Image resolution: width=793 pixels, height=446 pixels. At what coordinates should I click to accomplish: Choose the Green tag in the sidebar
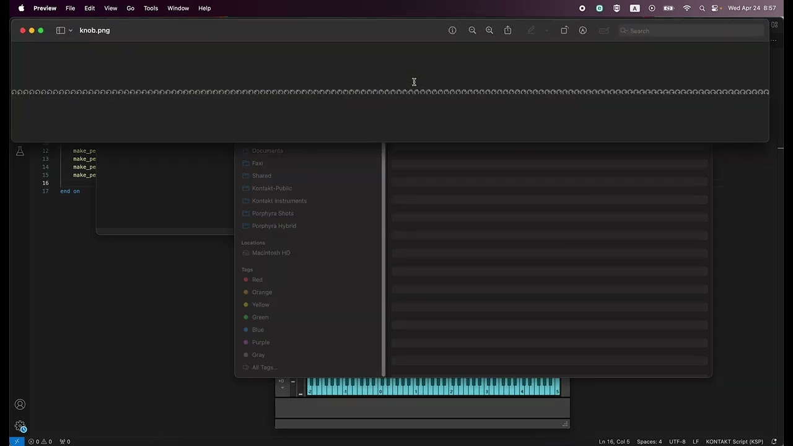(x=260, y=317)
